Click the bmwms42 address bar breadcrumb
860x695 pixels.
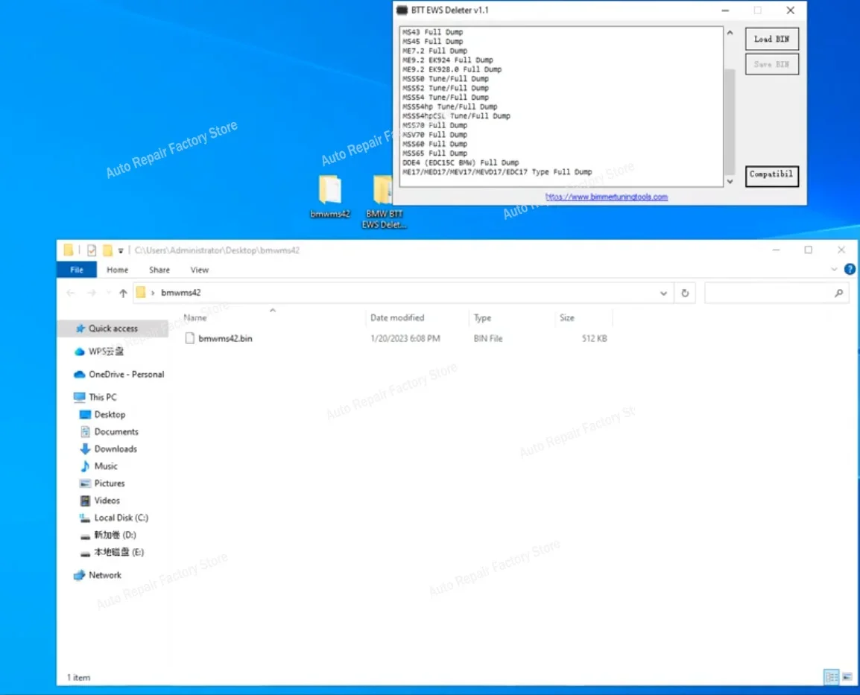point(180,293)
